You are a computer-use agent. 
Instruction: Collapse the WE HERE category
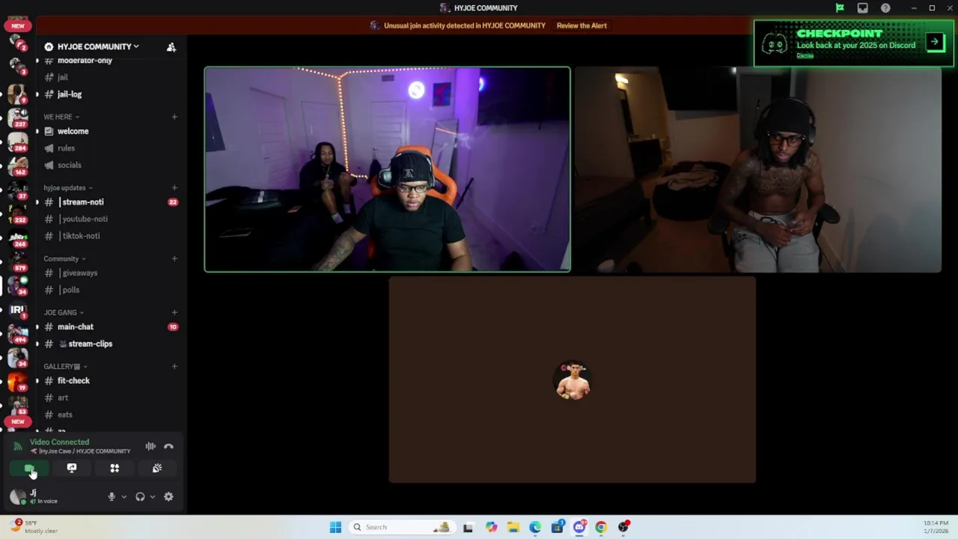tap(61, 117)
